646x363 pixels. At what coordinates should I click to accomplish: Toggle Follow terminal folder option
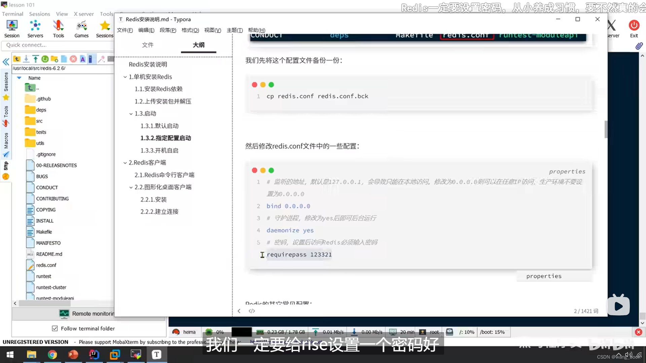pyautogui.click(x=55, y=328)
